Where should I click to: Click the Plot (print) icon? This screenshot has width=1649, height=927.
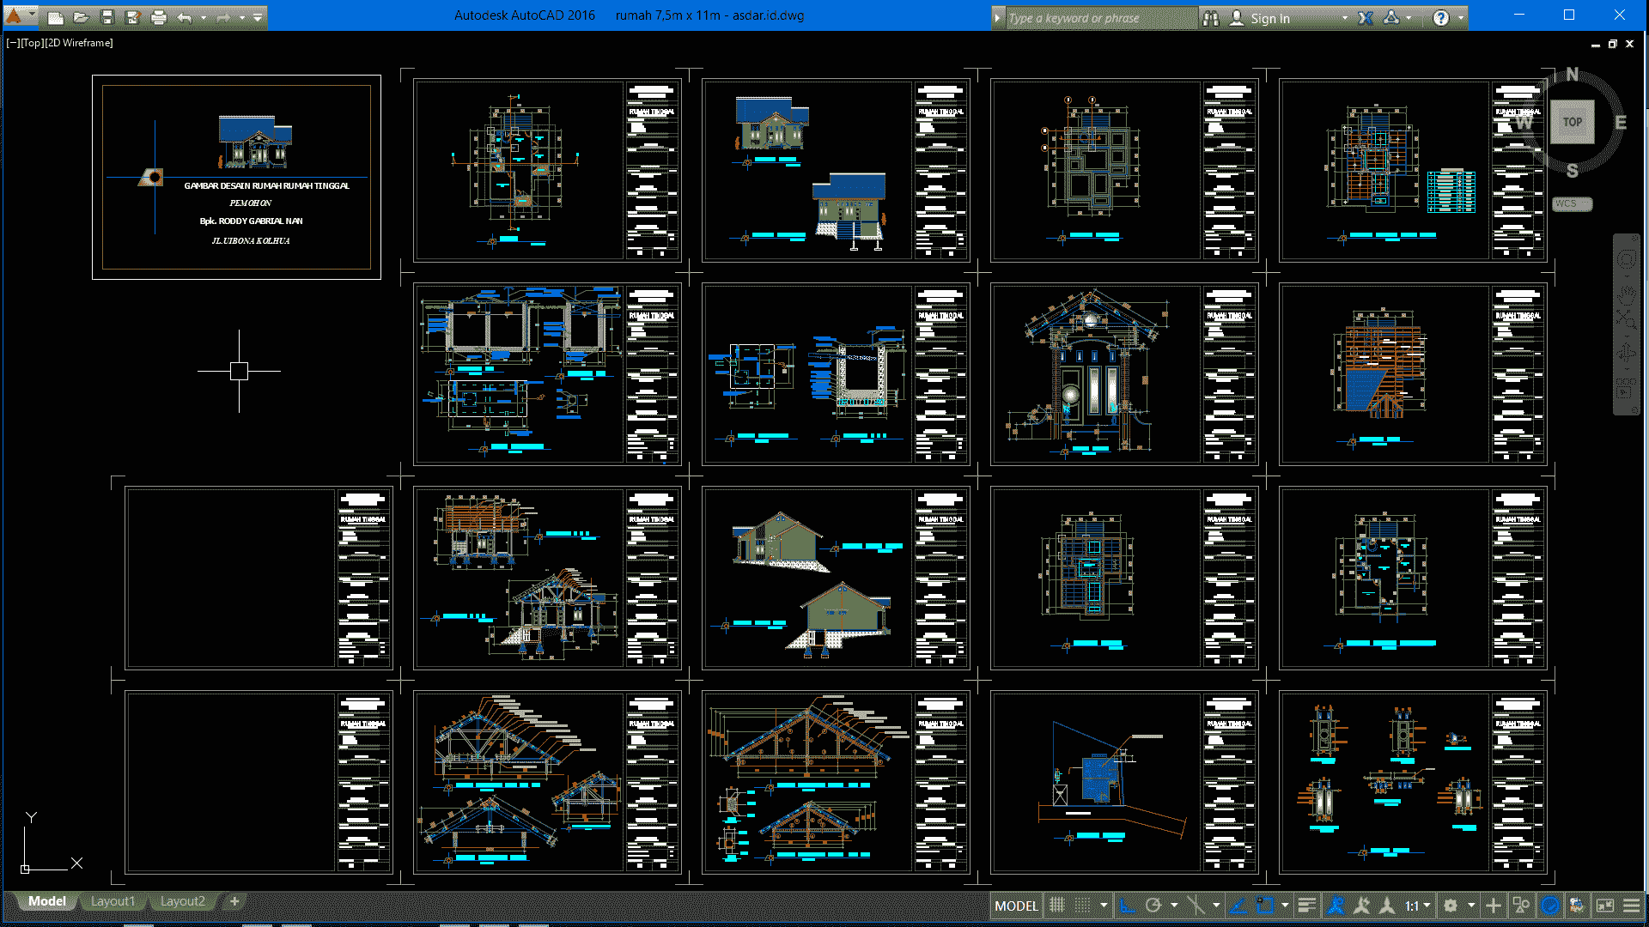(x=159, y=17)
